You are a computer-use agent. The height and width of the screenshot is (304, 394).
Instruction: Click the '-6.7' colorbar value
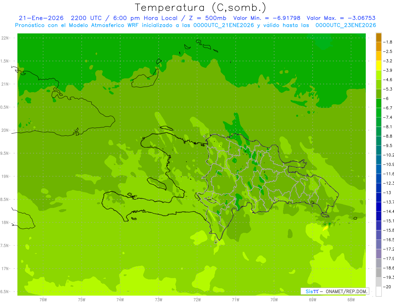click(388, 108)
